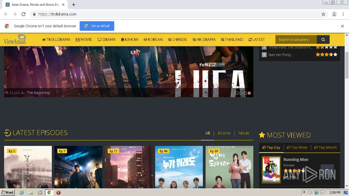Open the KOREAN menu item

coord(153,39)
